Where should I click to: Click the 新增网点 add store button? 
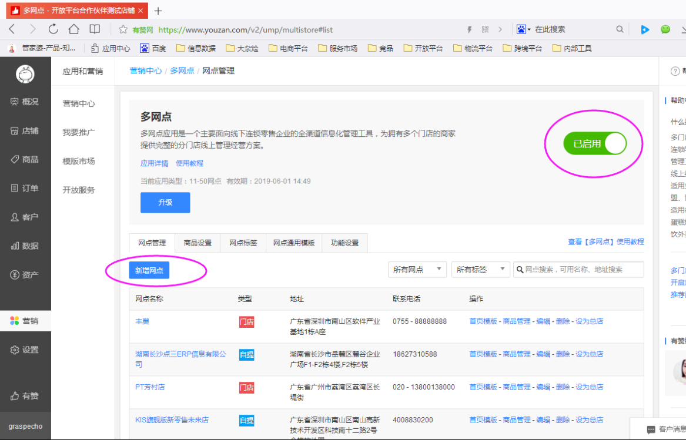[x=149, y=270]
